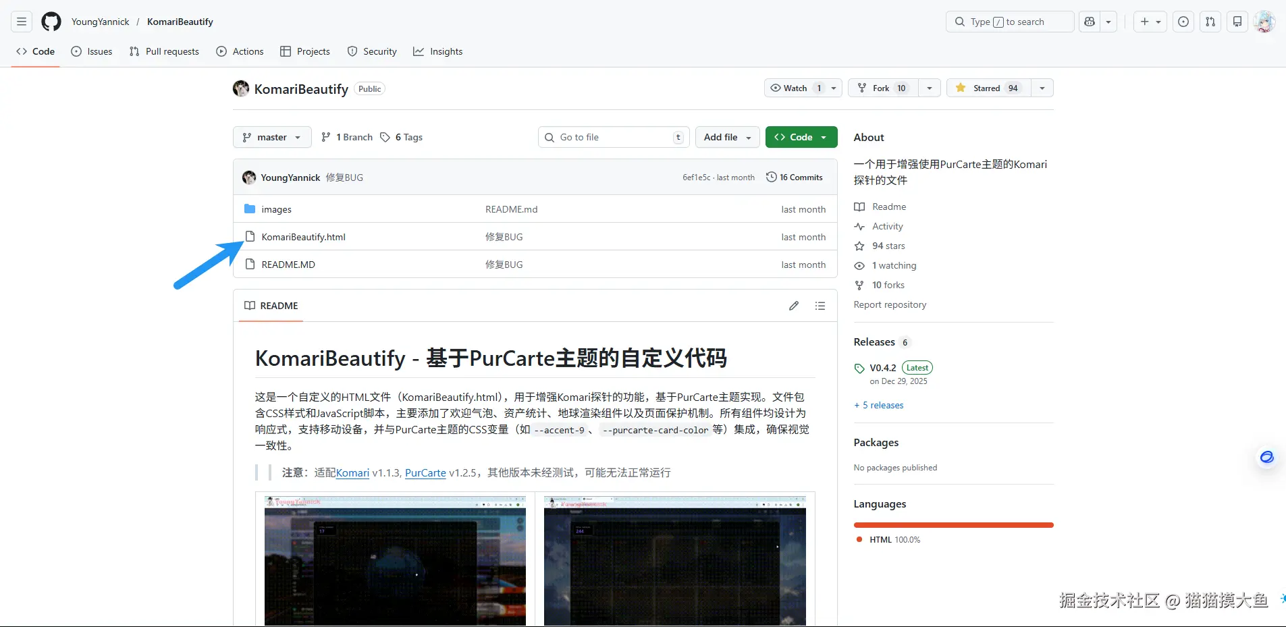The image size is (1286, 627).
Task: Click the user avatar in top right
Action: (1264, 22)
